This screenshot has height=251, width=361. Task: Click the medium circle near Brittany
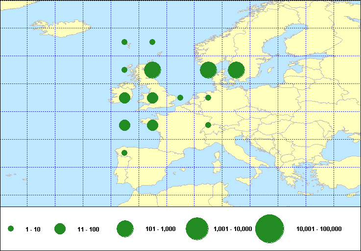152,125
